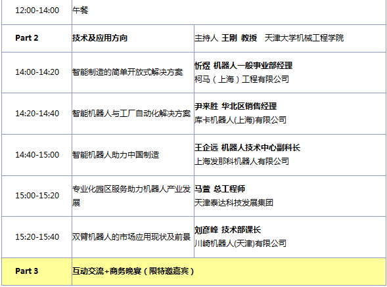Select company 柯马（上海）工程有限公司
The width and height of the screenshot is (387, 287).
click(242, 79)
